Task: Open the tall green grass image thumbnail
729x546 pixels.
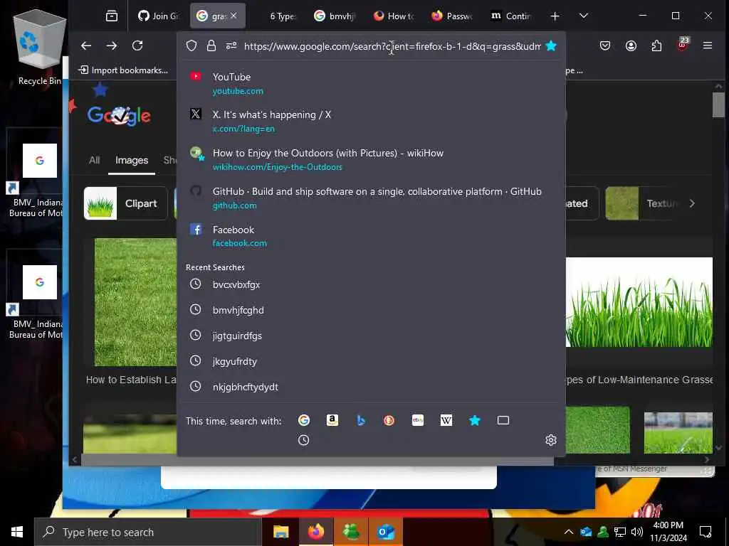Action: tap(639, 302)
